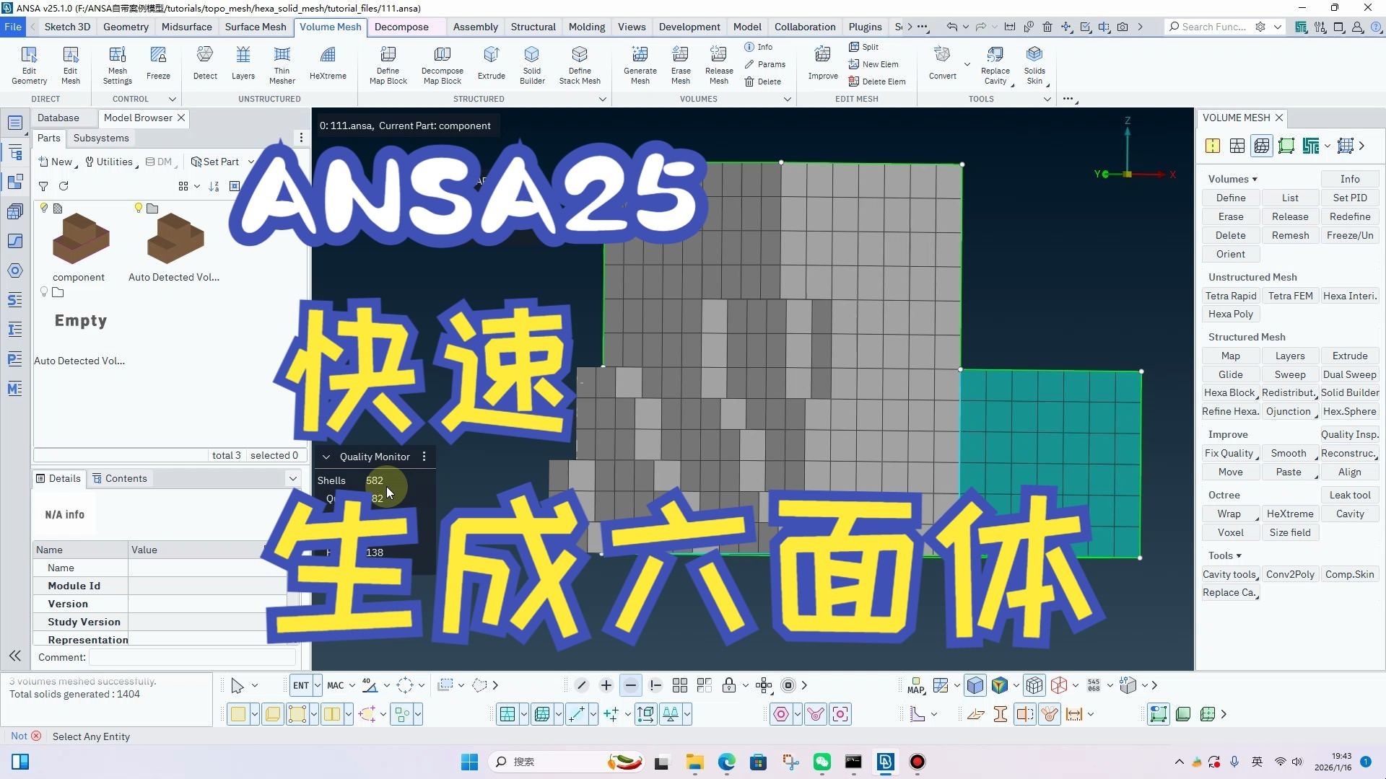Click the Comment input field
Screen dimensions: 1386x779
tap(192, 657)
